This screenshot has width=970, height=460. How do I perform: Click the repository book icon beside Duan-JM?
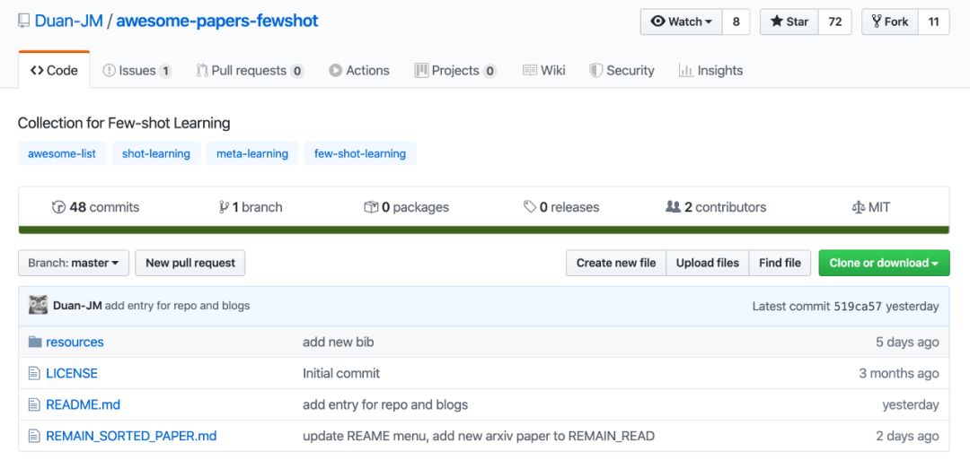tap(23, 21)
